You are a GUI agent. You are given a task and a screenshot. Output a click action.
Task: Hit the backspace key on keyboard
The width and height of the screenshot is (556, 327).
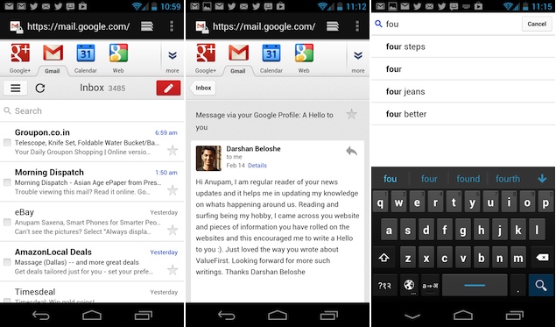(x=542, y=258)
